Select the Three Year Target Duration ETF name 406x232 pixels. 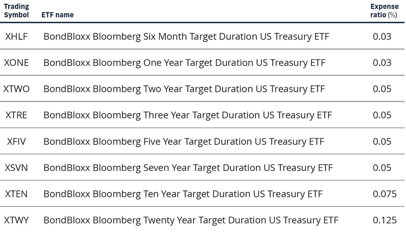(188, 115)
